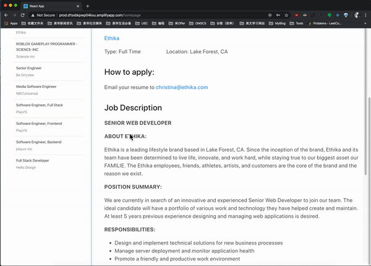Click the blue diamond extension icon
The height and width of the screenshot is (266, 371).
(x=346, y=15)
